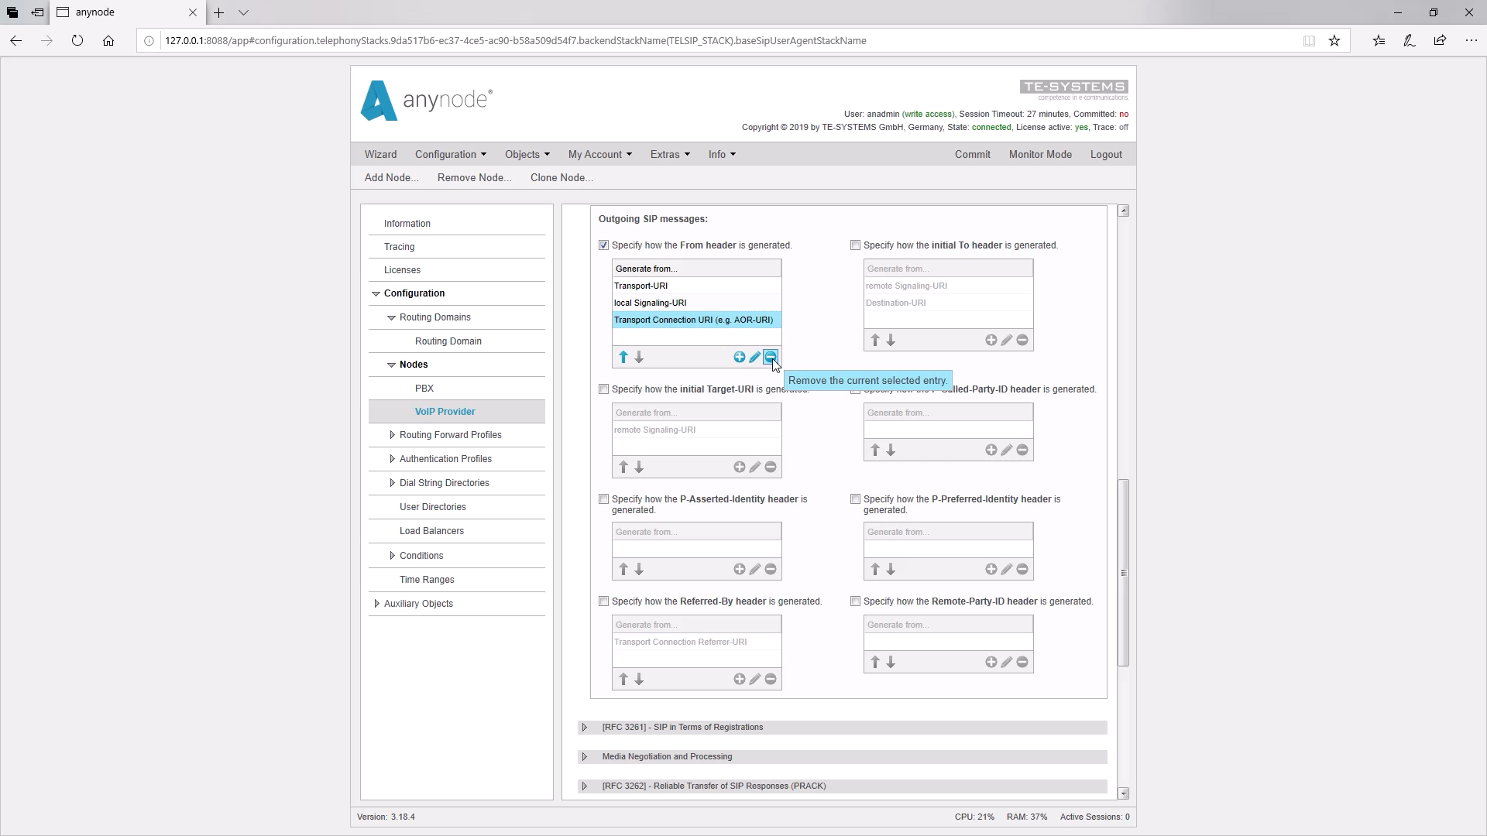Click Remove Node... button
1487x836 pixels.
[475, 177]
